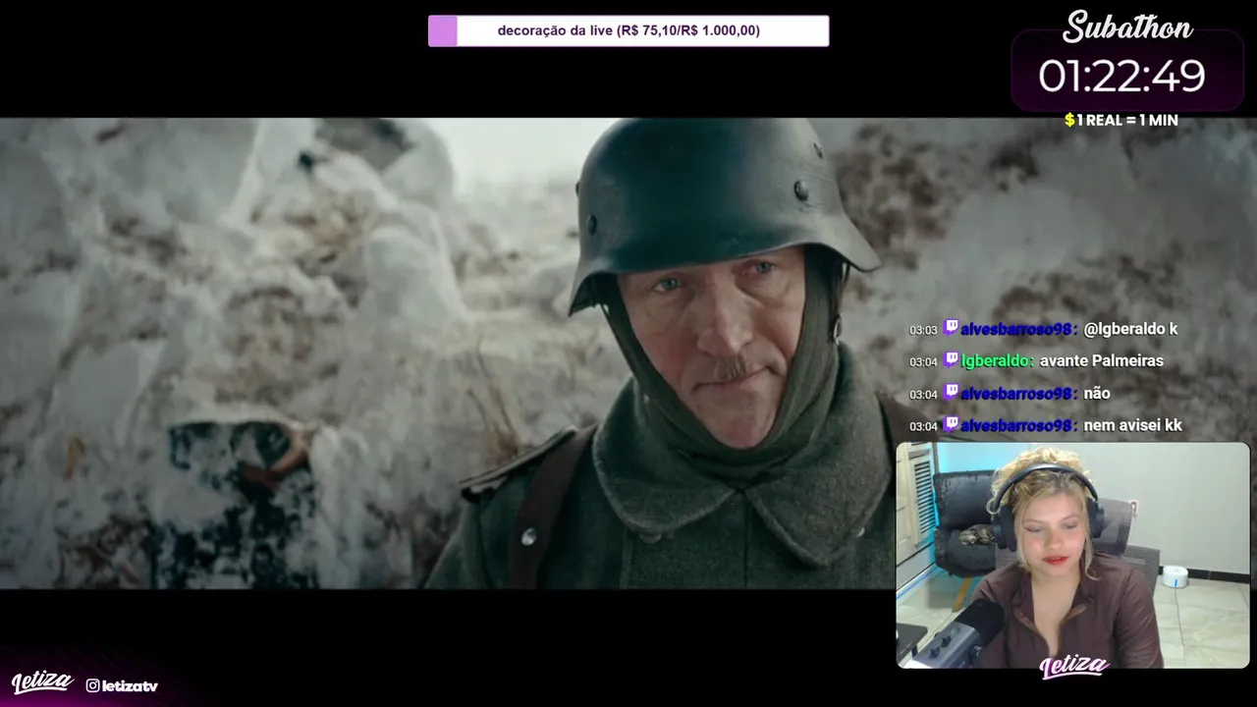Click the Letiza logo at bottom left

point(42,682)
